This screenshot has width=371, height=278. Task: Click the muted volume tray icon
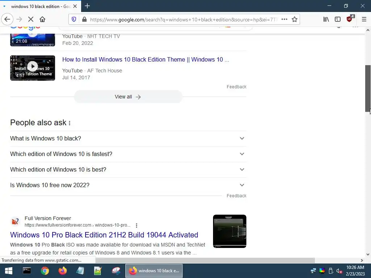[339, 271]
